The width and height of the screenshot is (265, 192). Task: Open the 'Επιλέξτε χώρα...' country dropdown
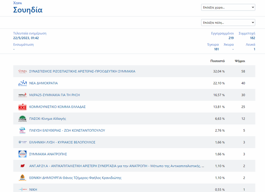pyautogui.click(x=228, y=7)
